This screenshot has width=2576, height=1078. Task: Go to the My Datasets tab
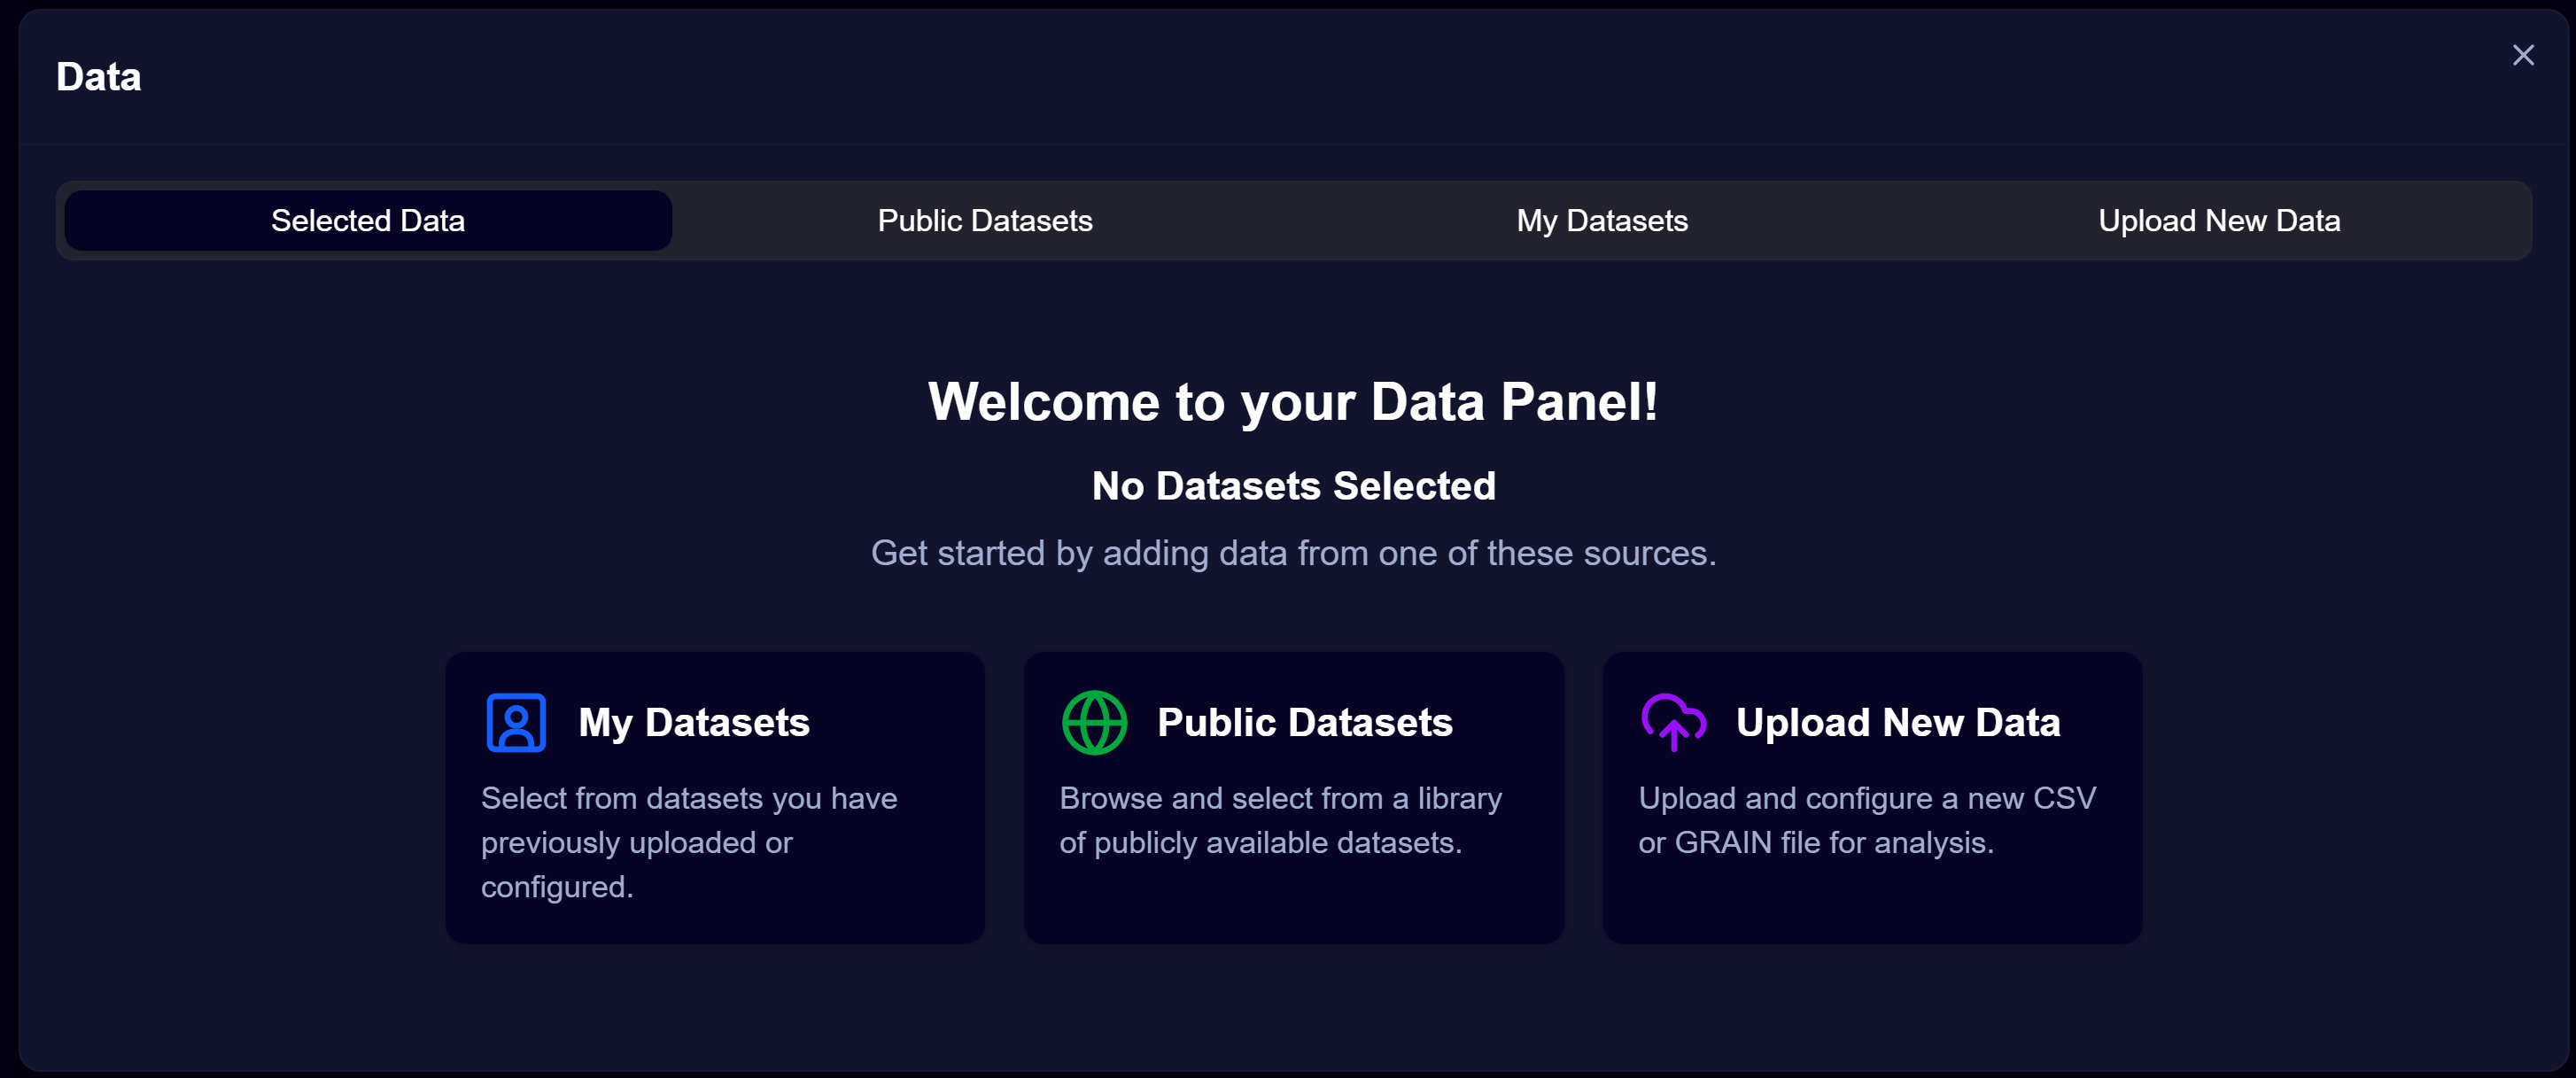(1602, 221)
